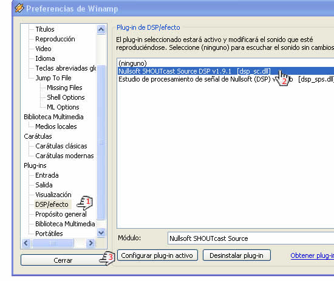Select the Carátulas category

[x=38, y=136]
